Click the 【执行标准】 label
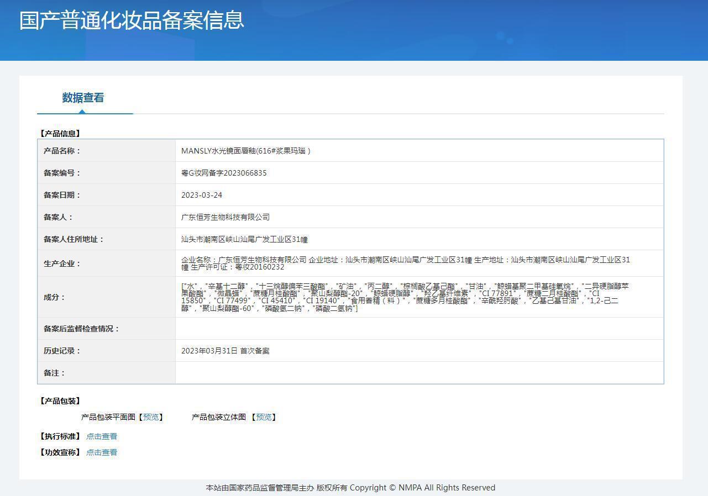 click(60, 436)
